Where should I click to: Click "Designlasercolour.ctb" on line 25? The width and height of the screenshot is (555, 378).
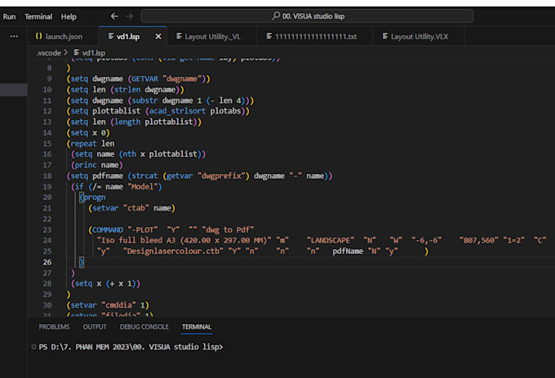coord(173,251)
